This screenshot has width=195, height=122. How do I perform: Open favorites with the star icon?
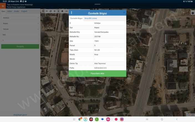[x=62, y=11]
